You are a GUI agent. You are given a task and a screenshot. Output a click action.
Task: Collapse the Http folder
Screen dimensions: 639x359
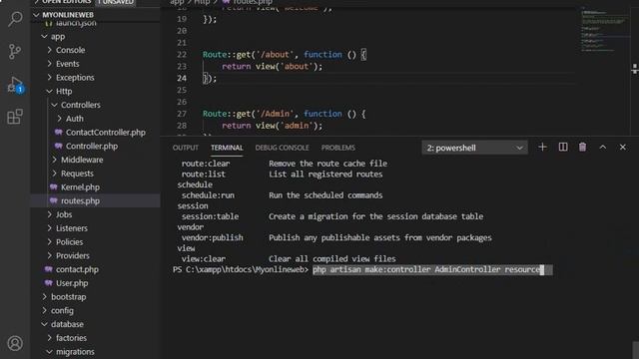pyautogui.click(x=64, y=91)
